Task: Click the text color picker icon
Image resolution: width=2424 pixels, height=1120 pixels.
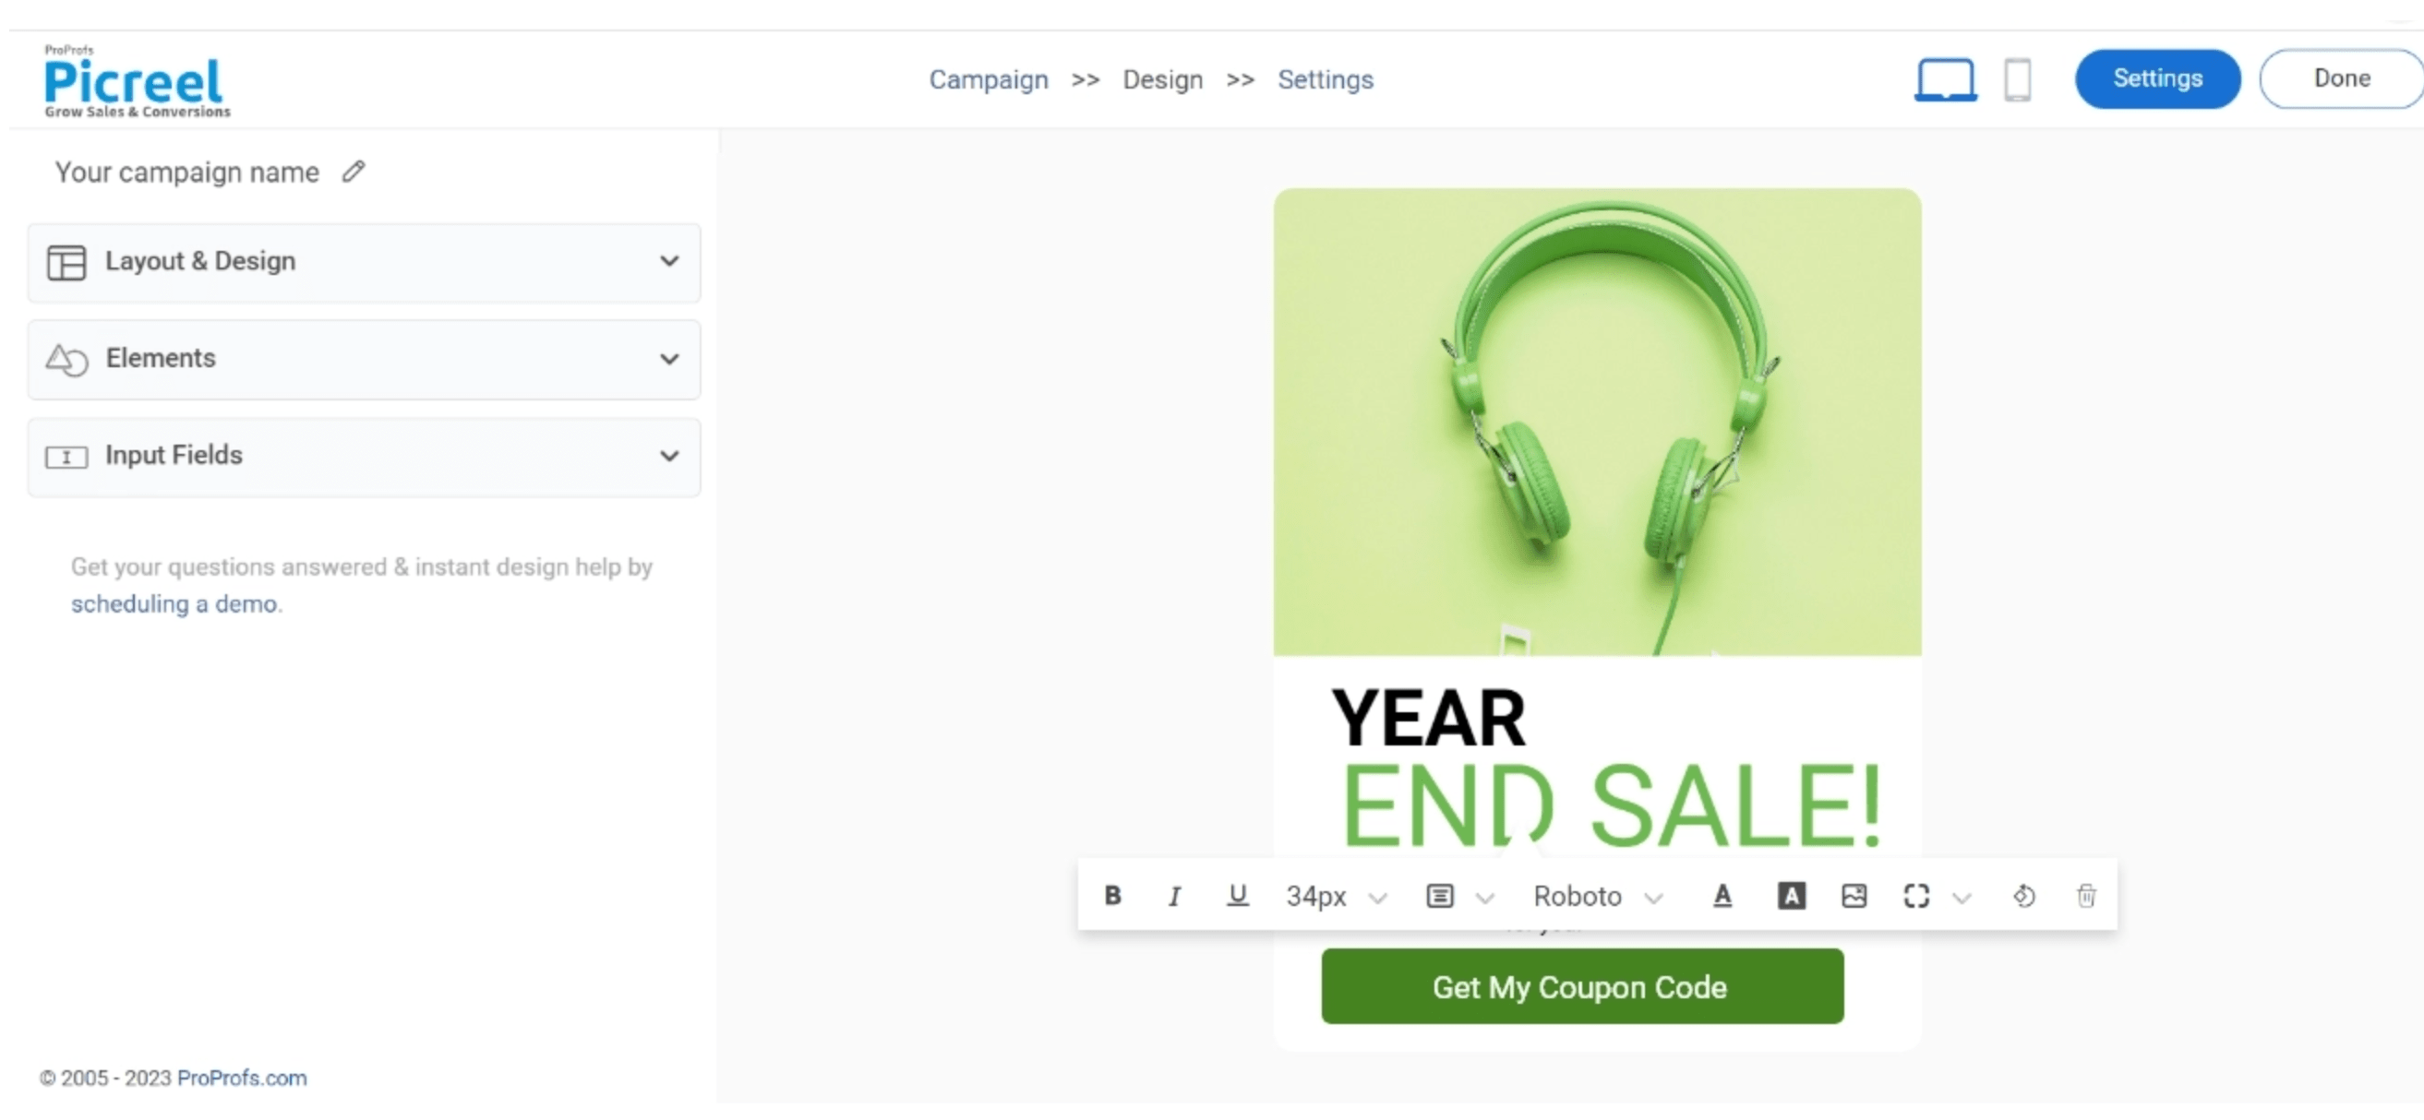Action: (x=1721, y=896)
